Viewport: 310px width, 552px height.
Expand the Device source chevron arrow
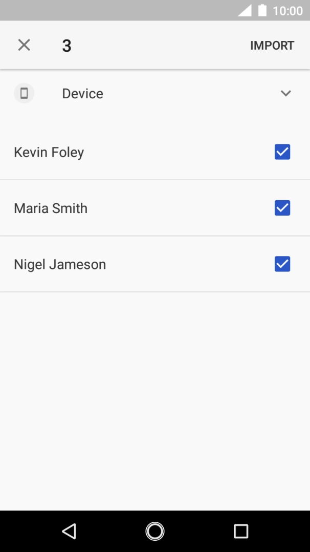tap(286, 93)
